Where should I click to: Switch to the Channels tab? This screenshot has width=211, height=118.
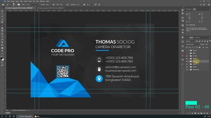pos(197,38)
